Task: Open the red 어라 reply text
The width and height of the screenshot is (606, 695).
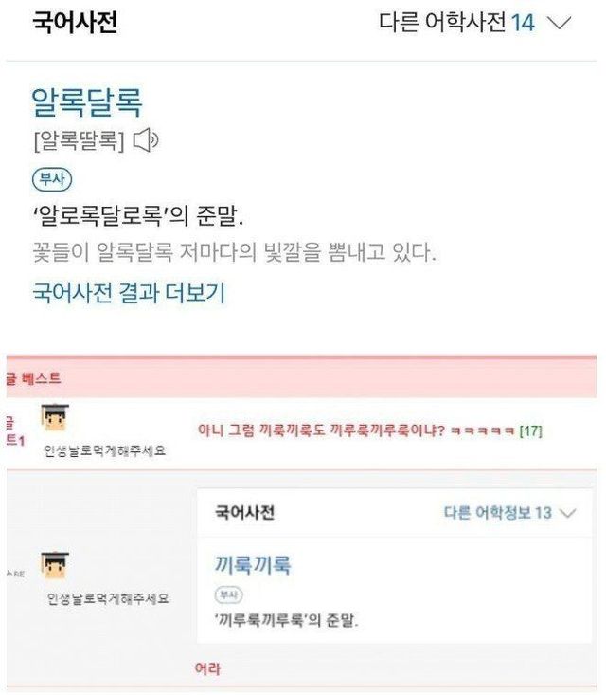Action: pos(207,668)
